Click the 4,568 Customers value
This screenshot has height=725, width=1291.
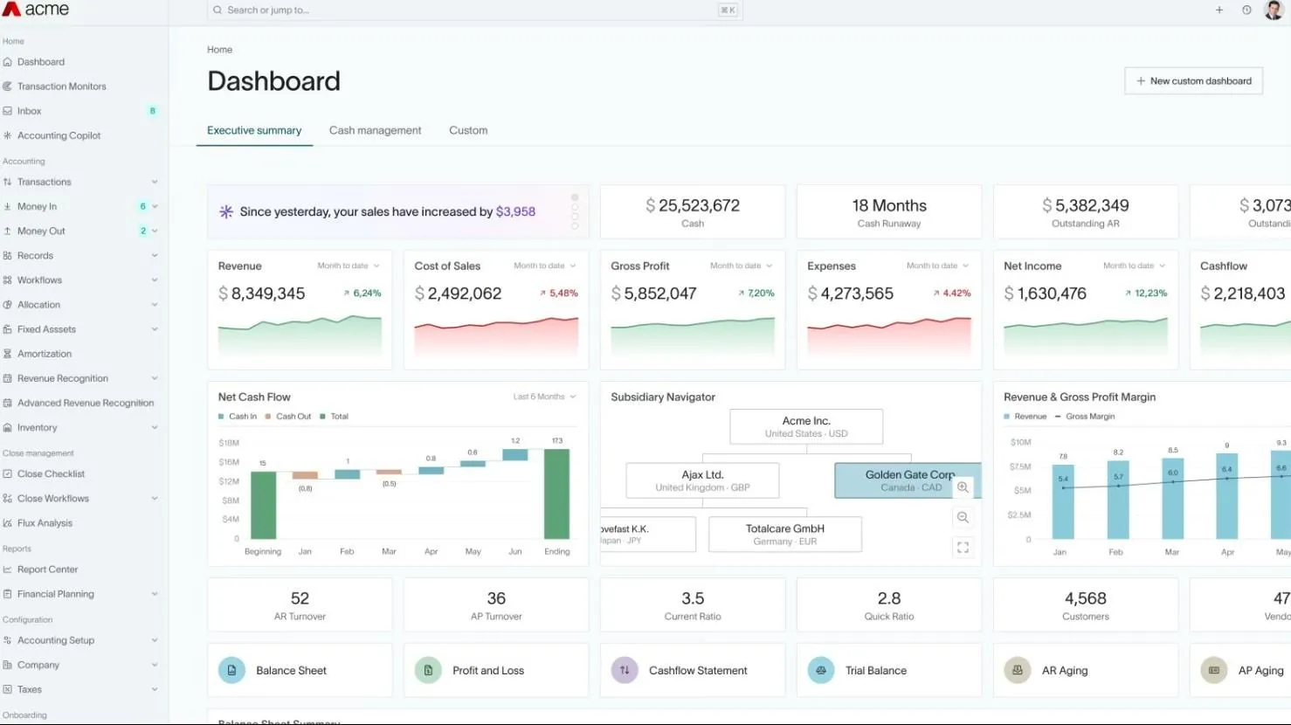[x=1086, y=598]
